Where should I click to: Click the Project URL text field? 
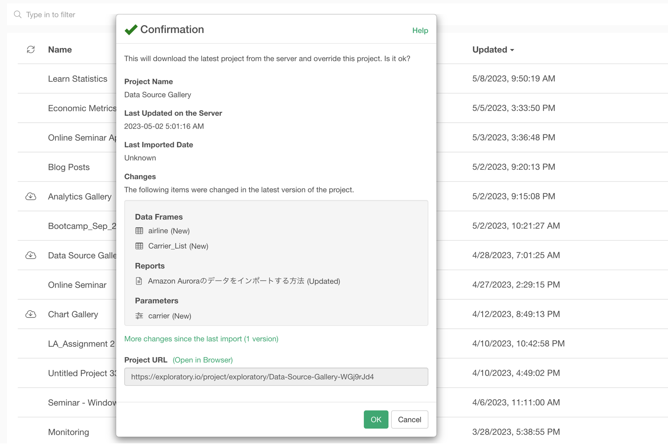276,377
